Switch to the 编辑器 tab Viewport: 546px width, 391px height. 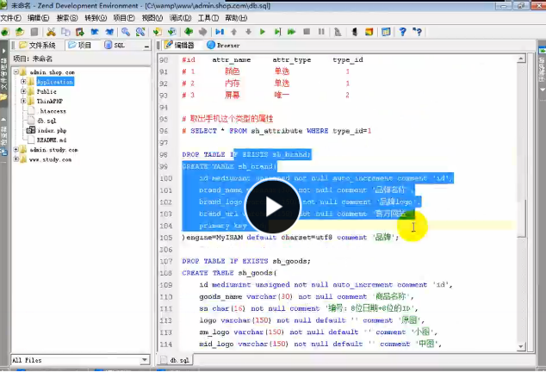180,46
